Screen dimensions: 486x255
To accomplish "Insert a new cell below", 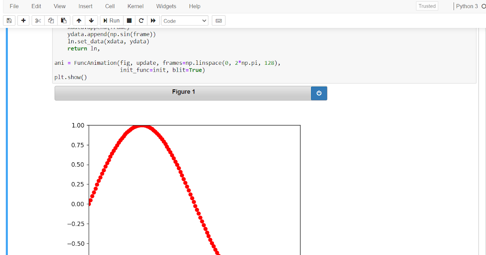I will tap(23, 20).
